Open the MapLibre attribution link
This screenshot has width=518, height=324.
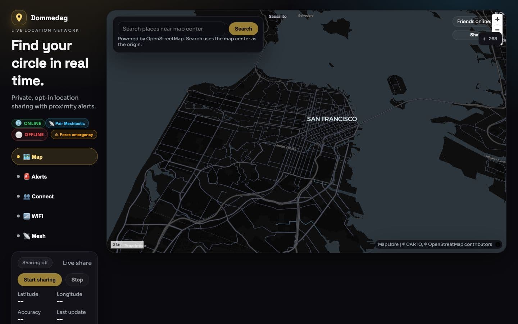point(388,244)
